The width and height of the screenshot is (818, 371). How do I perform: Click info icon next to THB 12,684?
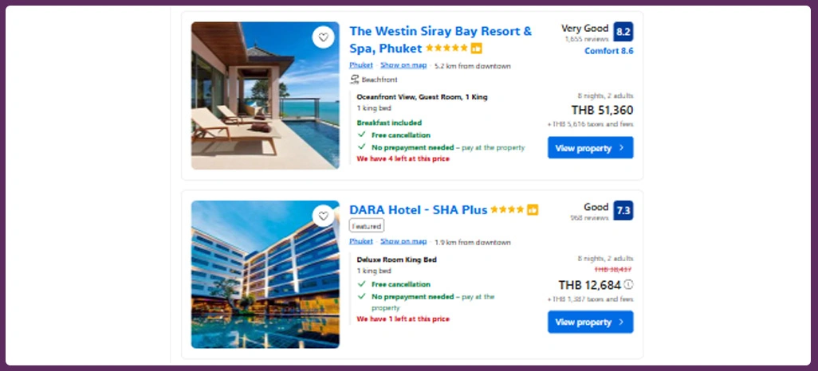(628, 284)
